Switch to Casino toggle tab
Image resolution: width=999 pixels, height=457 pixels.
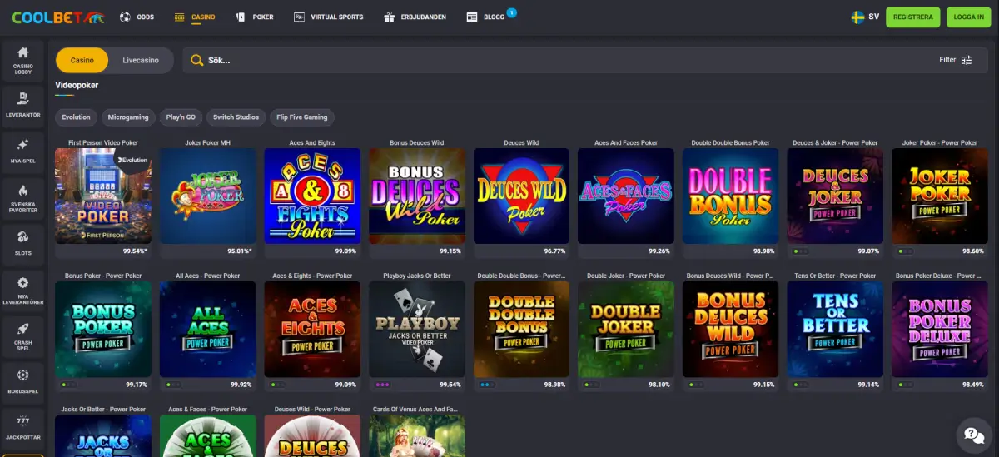pos(82,60)
